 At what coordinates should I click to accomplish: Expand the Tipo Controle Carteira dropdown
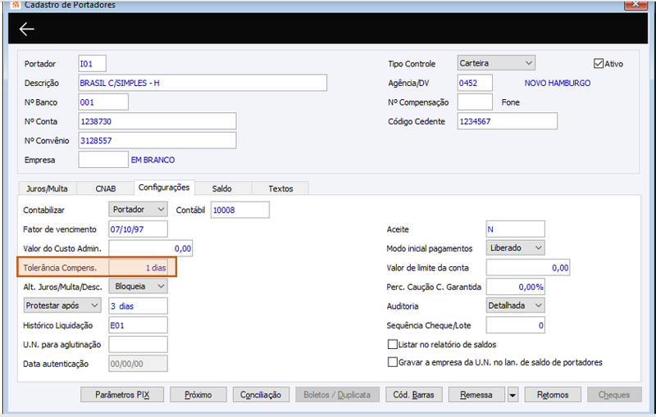click(x=496, y=63)
